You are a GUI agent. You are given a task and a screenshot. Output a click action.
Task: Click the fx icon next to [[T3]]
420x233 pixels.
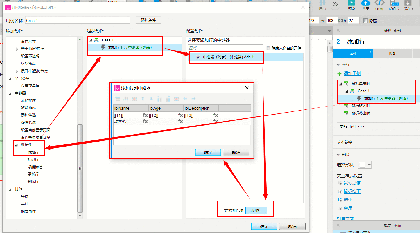tap(216, 115)
